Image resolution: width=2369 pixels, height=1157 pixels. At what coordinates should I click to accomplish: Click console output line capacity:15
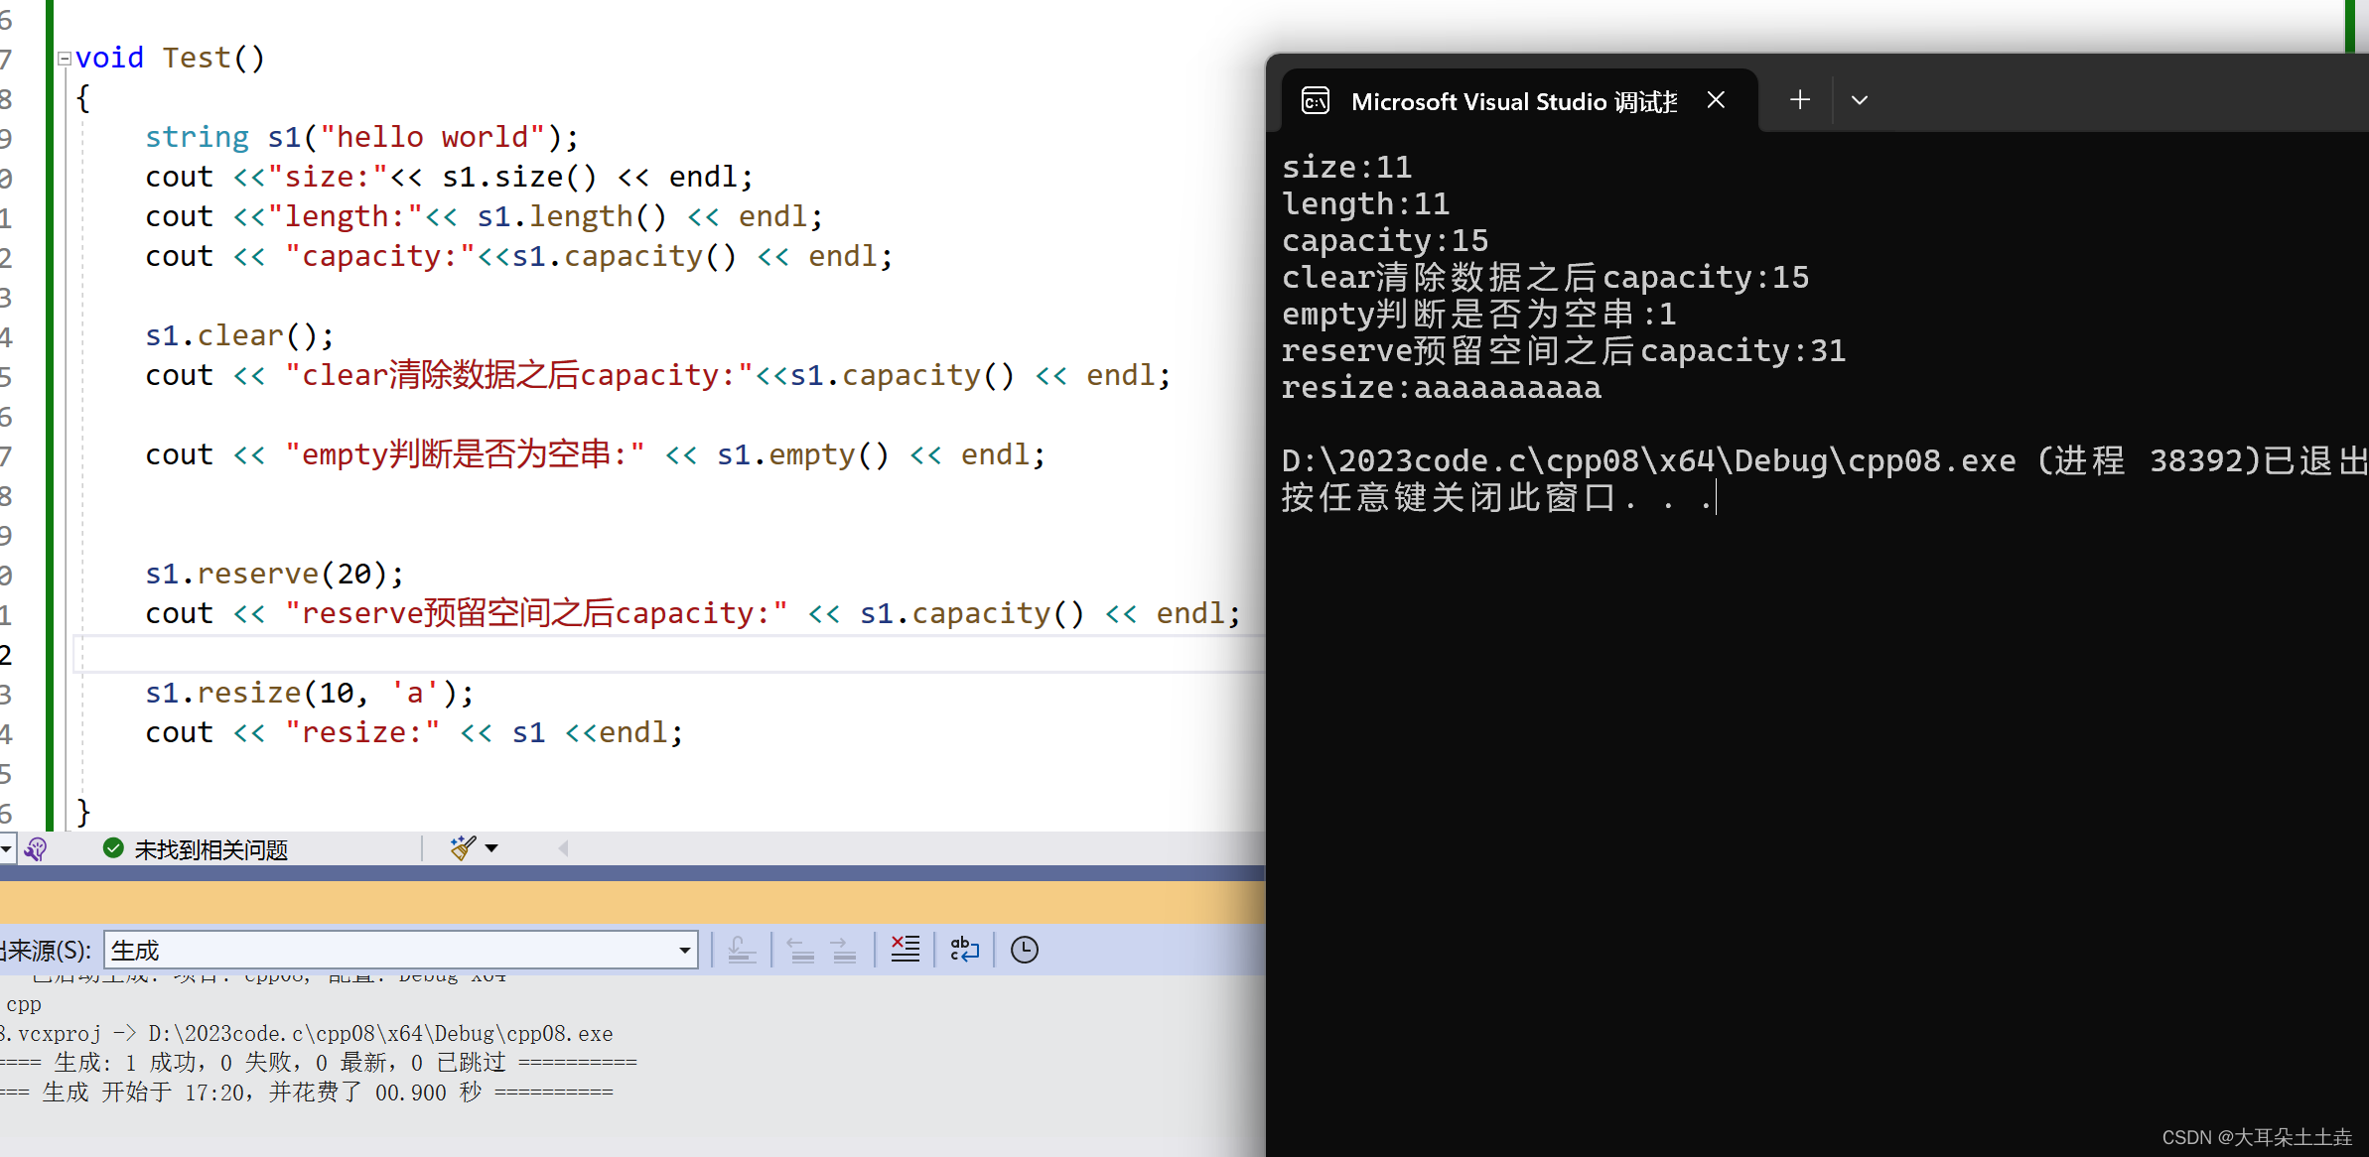point(1385,240)
